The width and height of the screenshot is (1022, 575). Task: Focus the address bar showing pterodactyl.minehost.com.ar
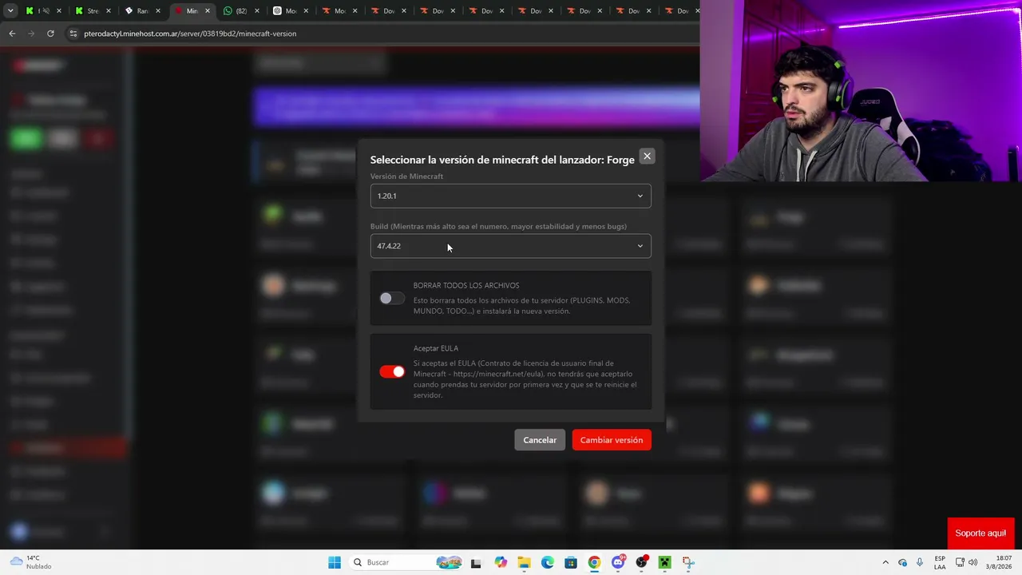click(383, 34)
